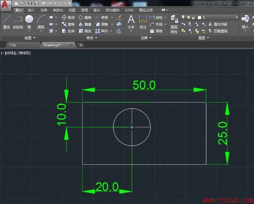Click the Open file icon

[x=23, y=3]
